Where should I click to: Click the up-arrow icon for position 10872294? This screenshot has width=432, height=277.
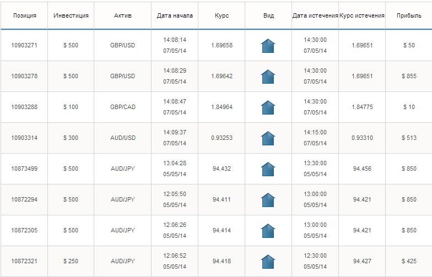(x=268, y=200)
